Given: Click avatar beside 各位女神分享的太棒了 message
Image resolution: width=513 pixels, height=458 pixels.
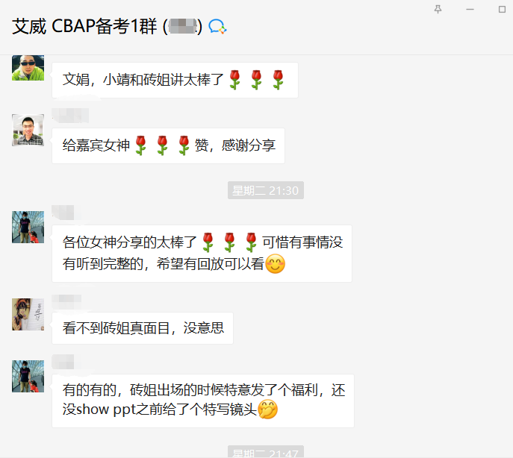Looking at the screenshot, I should click(28, 227).
